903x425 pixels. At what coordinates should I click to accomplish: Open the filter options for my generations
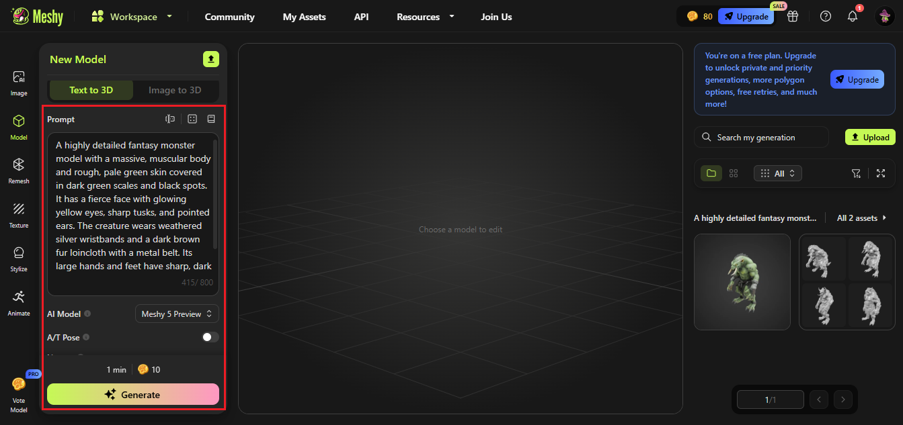pyautogui.click(x=856, y=173)
